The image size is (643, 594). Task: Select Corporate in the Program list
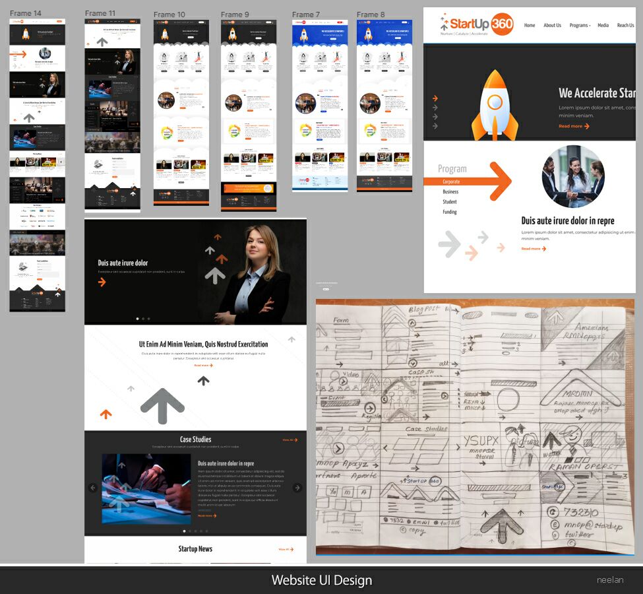point(451,181)
